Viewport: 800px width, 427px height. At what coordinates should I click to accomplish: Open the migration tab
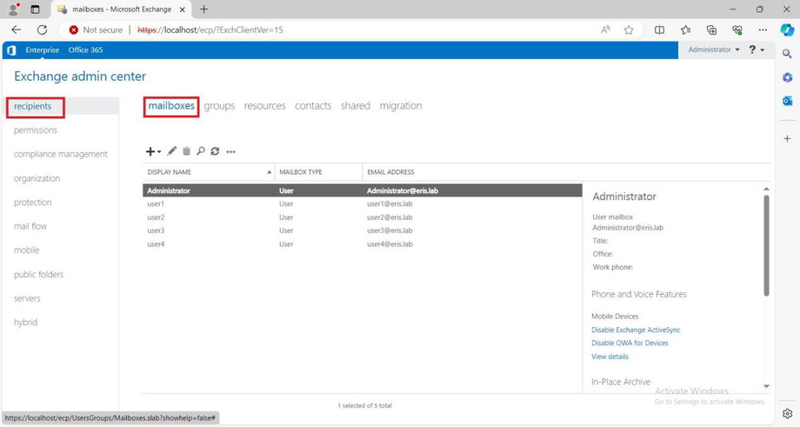[400, 106]
